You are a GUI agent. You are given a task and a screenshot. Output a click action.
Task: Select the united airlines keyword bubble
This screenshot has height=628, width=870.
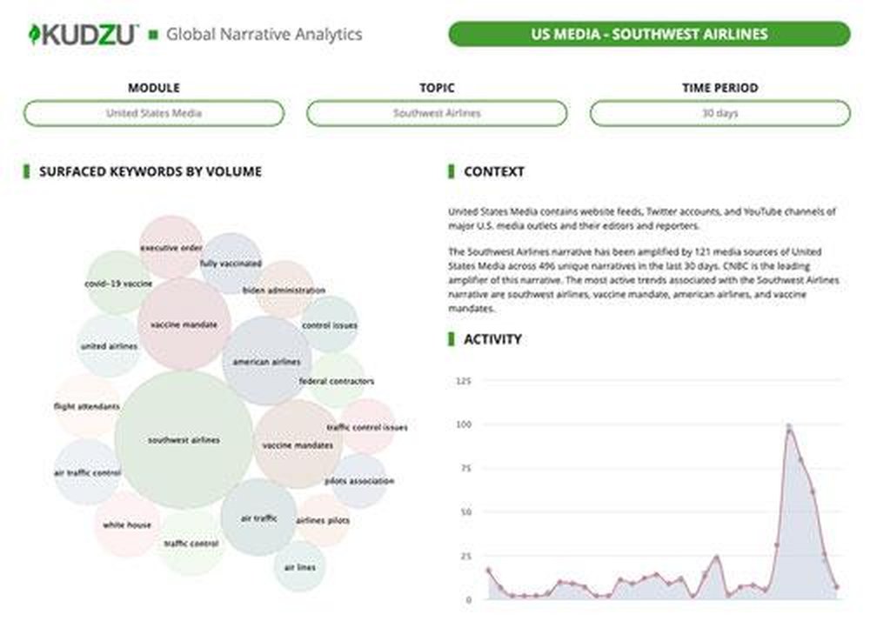[109, 346]
